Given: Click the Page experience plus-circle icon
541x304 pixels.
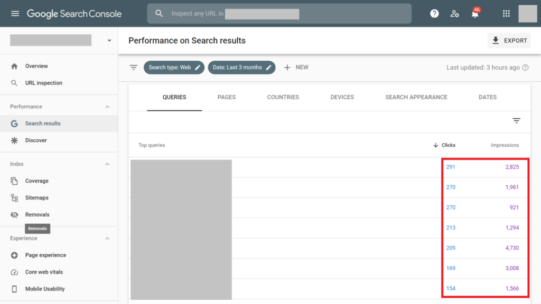Looking at the screenshot, I should click(x=14, y=255).
